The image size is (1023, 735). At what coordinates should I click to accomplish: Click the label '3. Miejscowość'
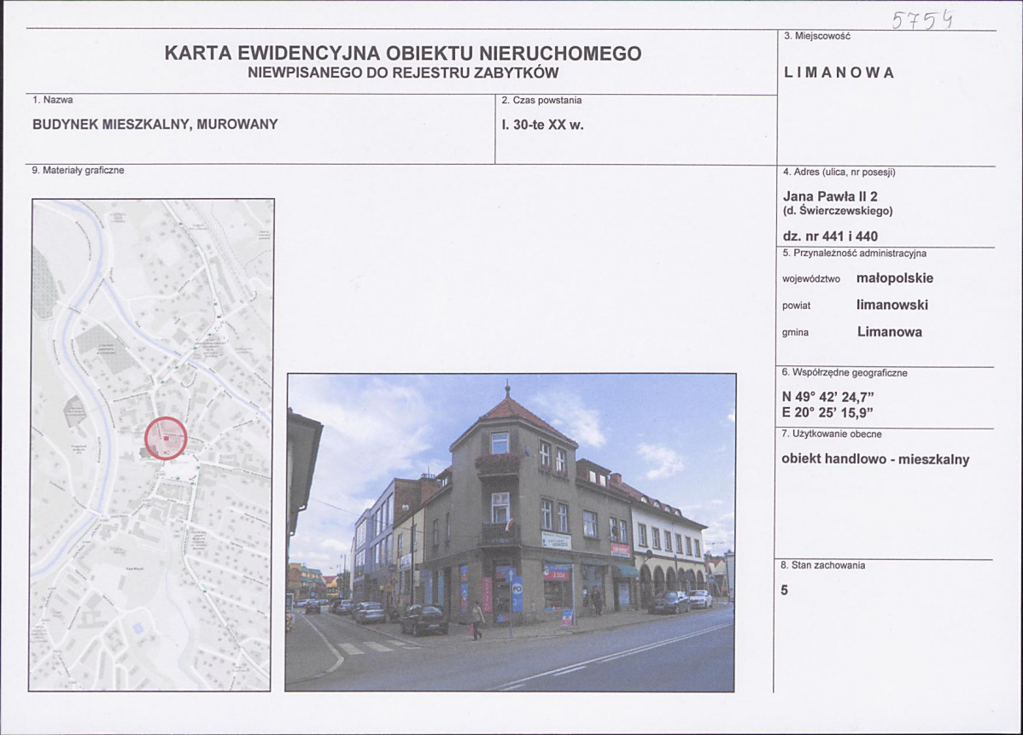817,37
